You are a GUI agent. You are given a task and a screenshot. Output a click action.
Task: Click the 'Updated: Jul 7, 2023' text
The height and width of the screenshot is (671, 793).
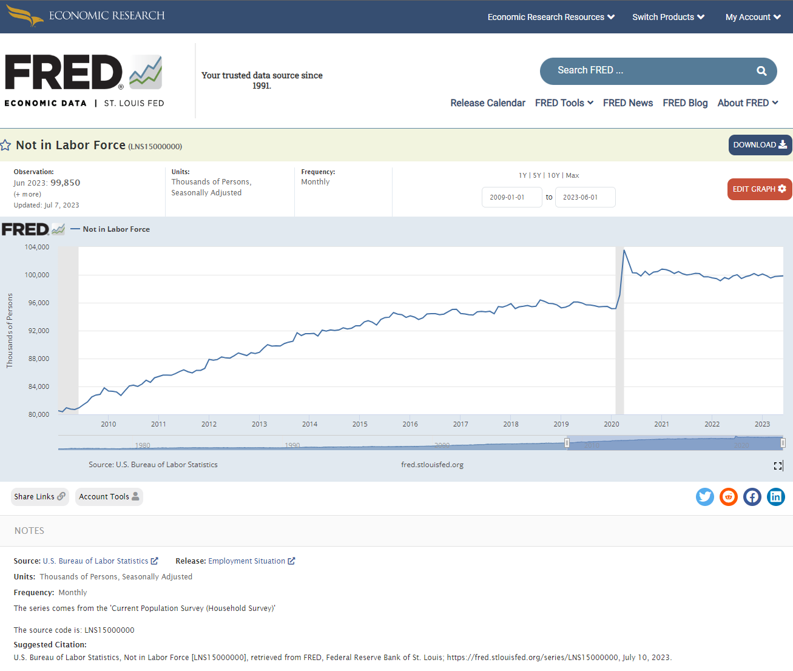(x=46, y=205)
